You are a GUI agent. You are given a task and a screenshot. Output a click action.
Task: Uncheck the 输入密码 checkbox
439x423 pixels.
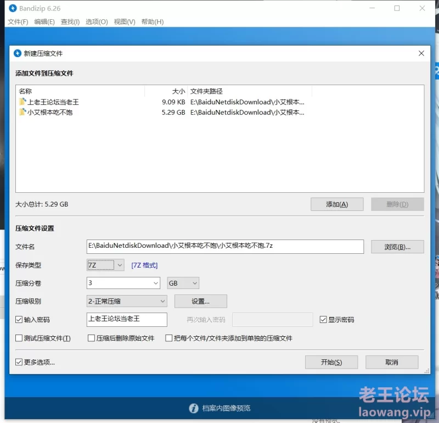coord(19,320)
